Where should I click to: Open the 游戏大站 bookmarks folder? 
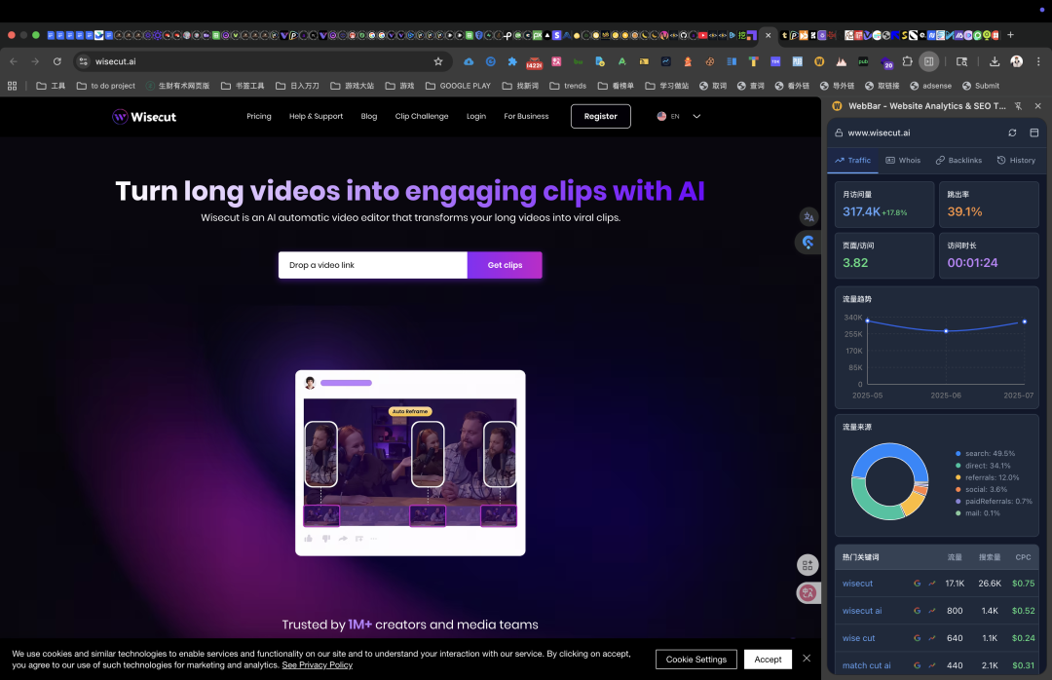(353, 86)
